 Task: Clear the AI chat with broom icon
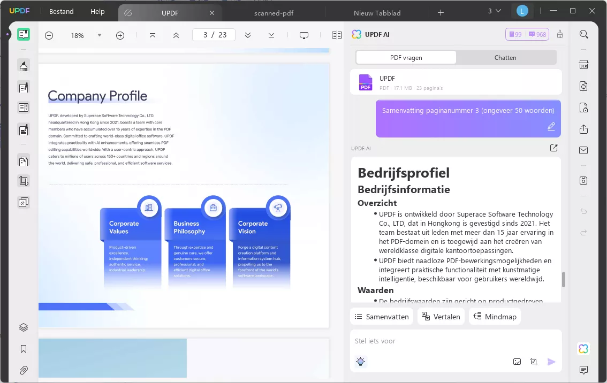click(560, 34)
